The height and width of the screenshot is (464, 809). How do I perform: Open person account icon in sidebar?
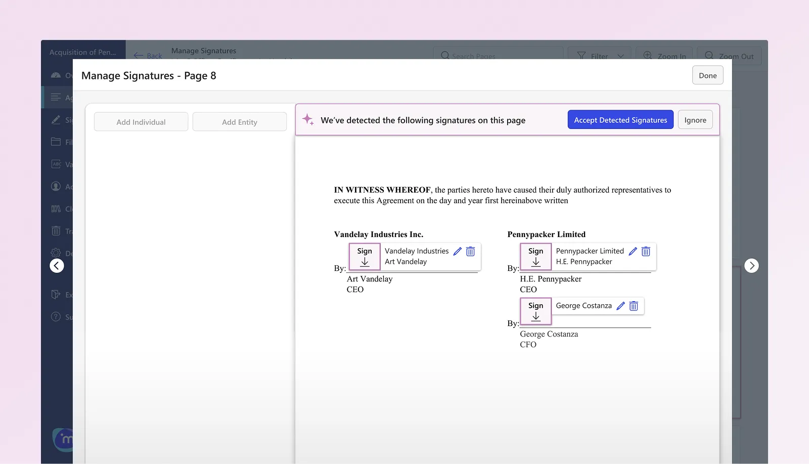coord(56,187)
